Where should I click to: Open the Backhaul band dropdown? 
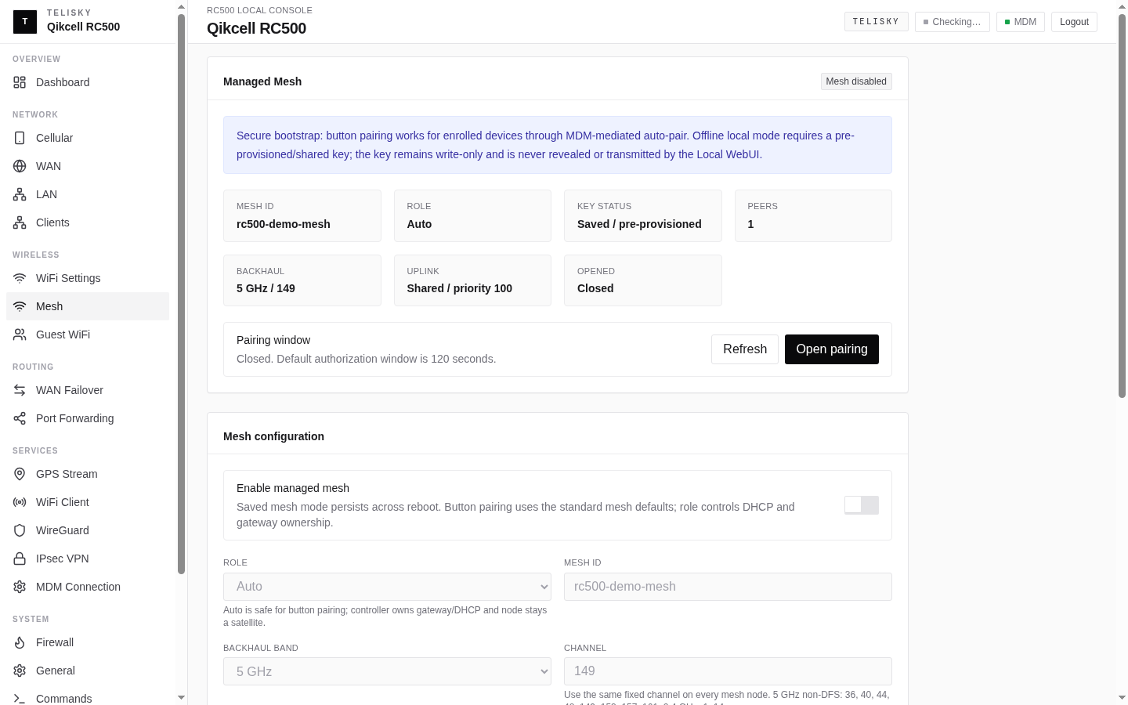click(x=387, y=671)
